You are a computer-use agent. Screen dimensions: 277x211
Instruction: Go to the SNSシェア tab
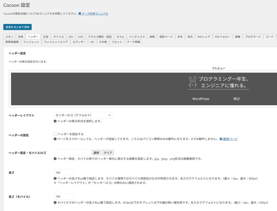pos(204,37)
